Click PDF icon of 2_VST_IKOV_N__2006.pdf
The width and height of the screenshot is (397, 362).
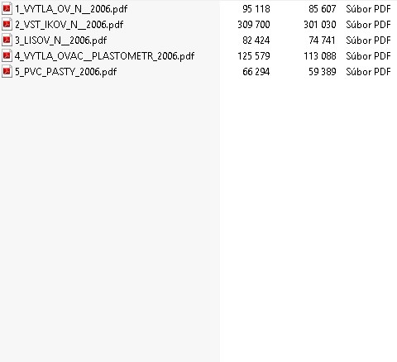(x=7, y=25)
